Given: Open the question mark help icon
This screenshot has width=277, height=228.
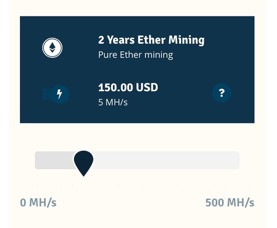Looking at the screenshot, I should click(x=222, y=93).
